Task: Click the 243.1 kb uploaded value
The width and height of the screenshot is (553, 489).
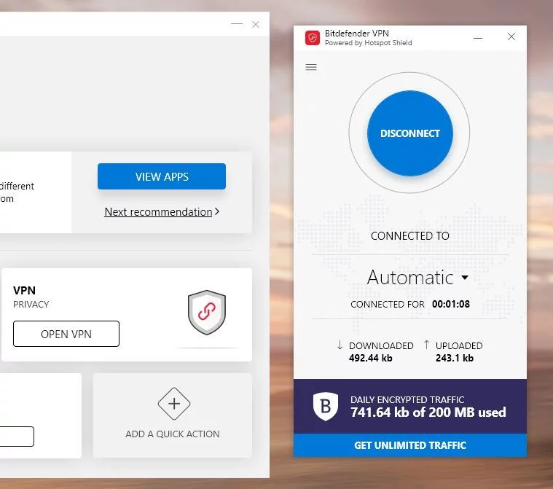Action: pos(454,358)
